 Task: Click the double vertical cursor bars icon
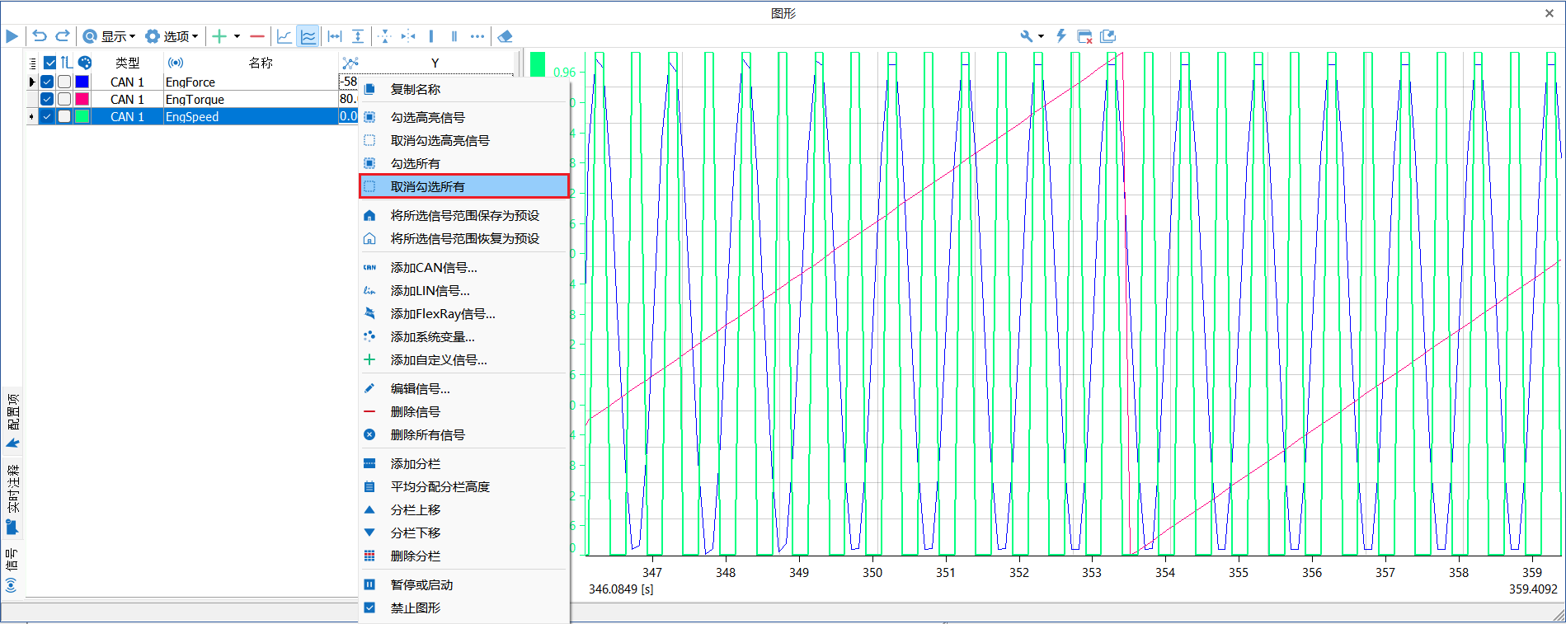click(x=454, y=36)
